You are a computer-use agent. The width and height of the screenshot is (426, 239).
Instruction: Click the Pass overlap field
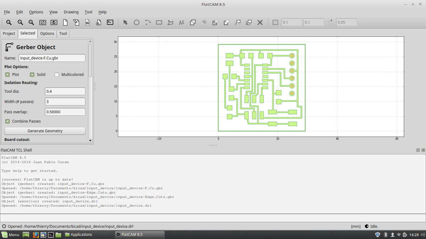coord(65,112)
